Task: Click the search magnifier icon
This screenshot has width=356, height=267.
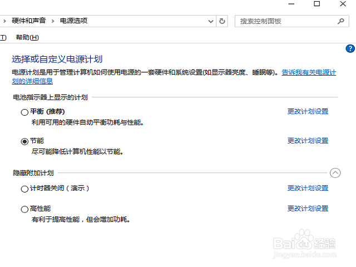Action: (x=340, y=21)
